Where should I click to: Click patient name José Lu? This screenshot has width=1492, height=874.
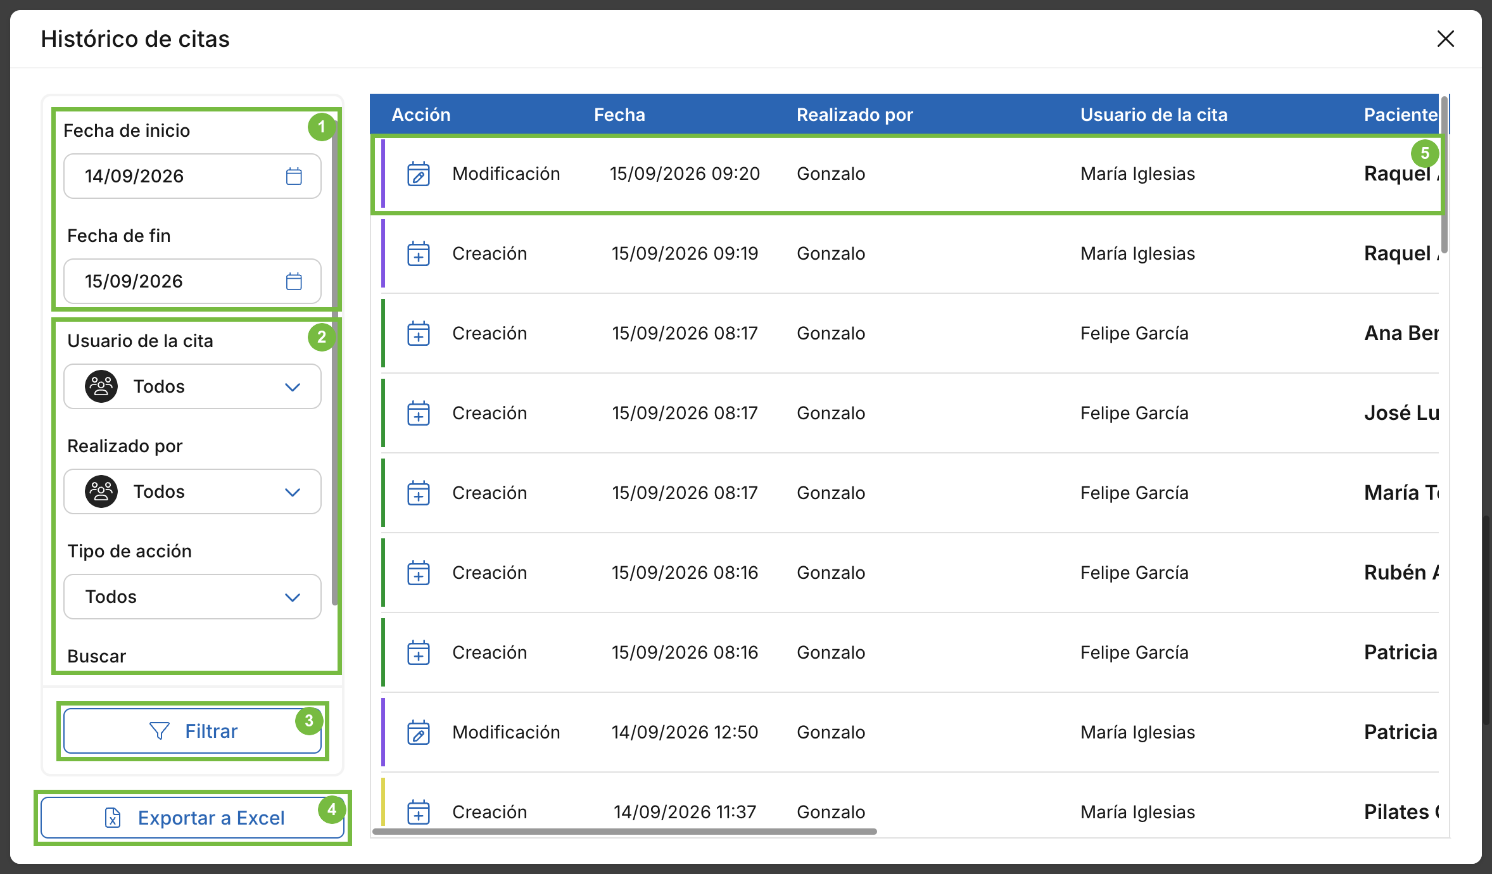tap(1401, 413)
